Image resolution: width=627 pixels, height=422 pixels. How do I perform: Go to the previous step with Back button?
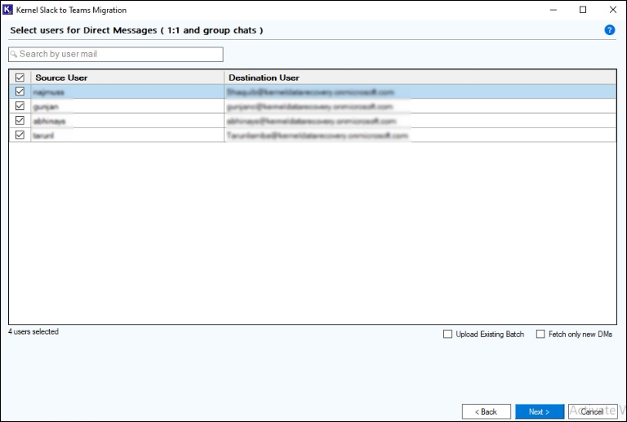click(487, 411)
